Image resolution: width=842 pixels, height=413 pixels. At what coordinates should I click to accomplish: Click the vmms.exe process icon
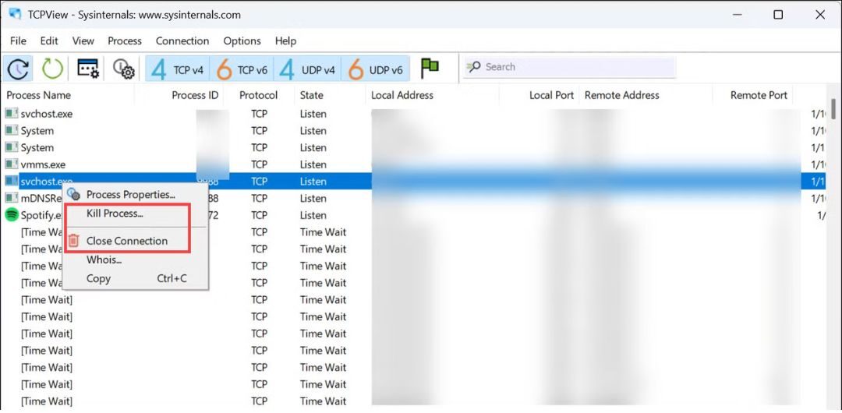click(x=11, y=164)
